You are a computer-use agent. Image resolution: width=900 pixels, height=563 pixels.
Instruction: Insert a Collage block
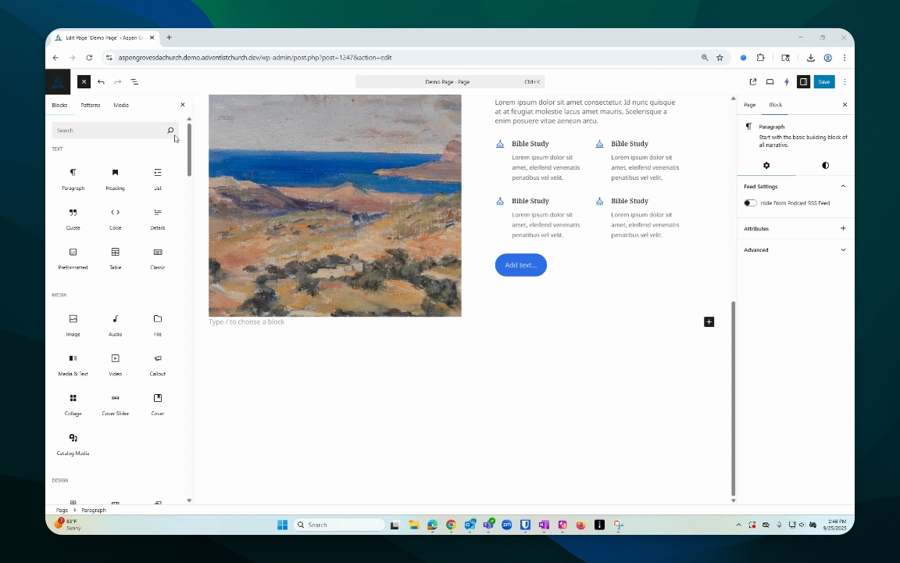(73, 403)
